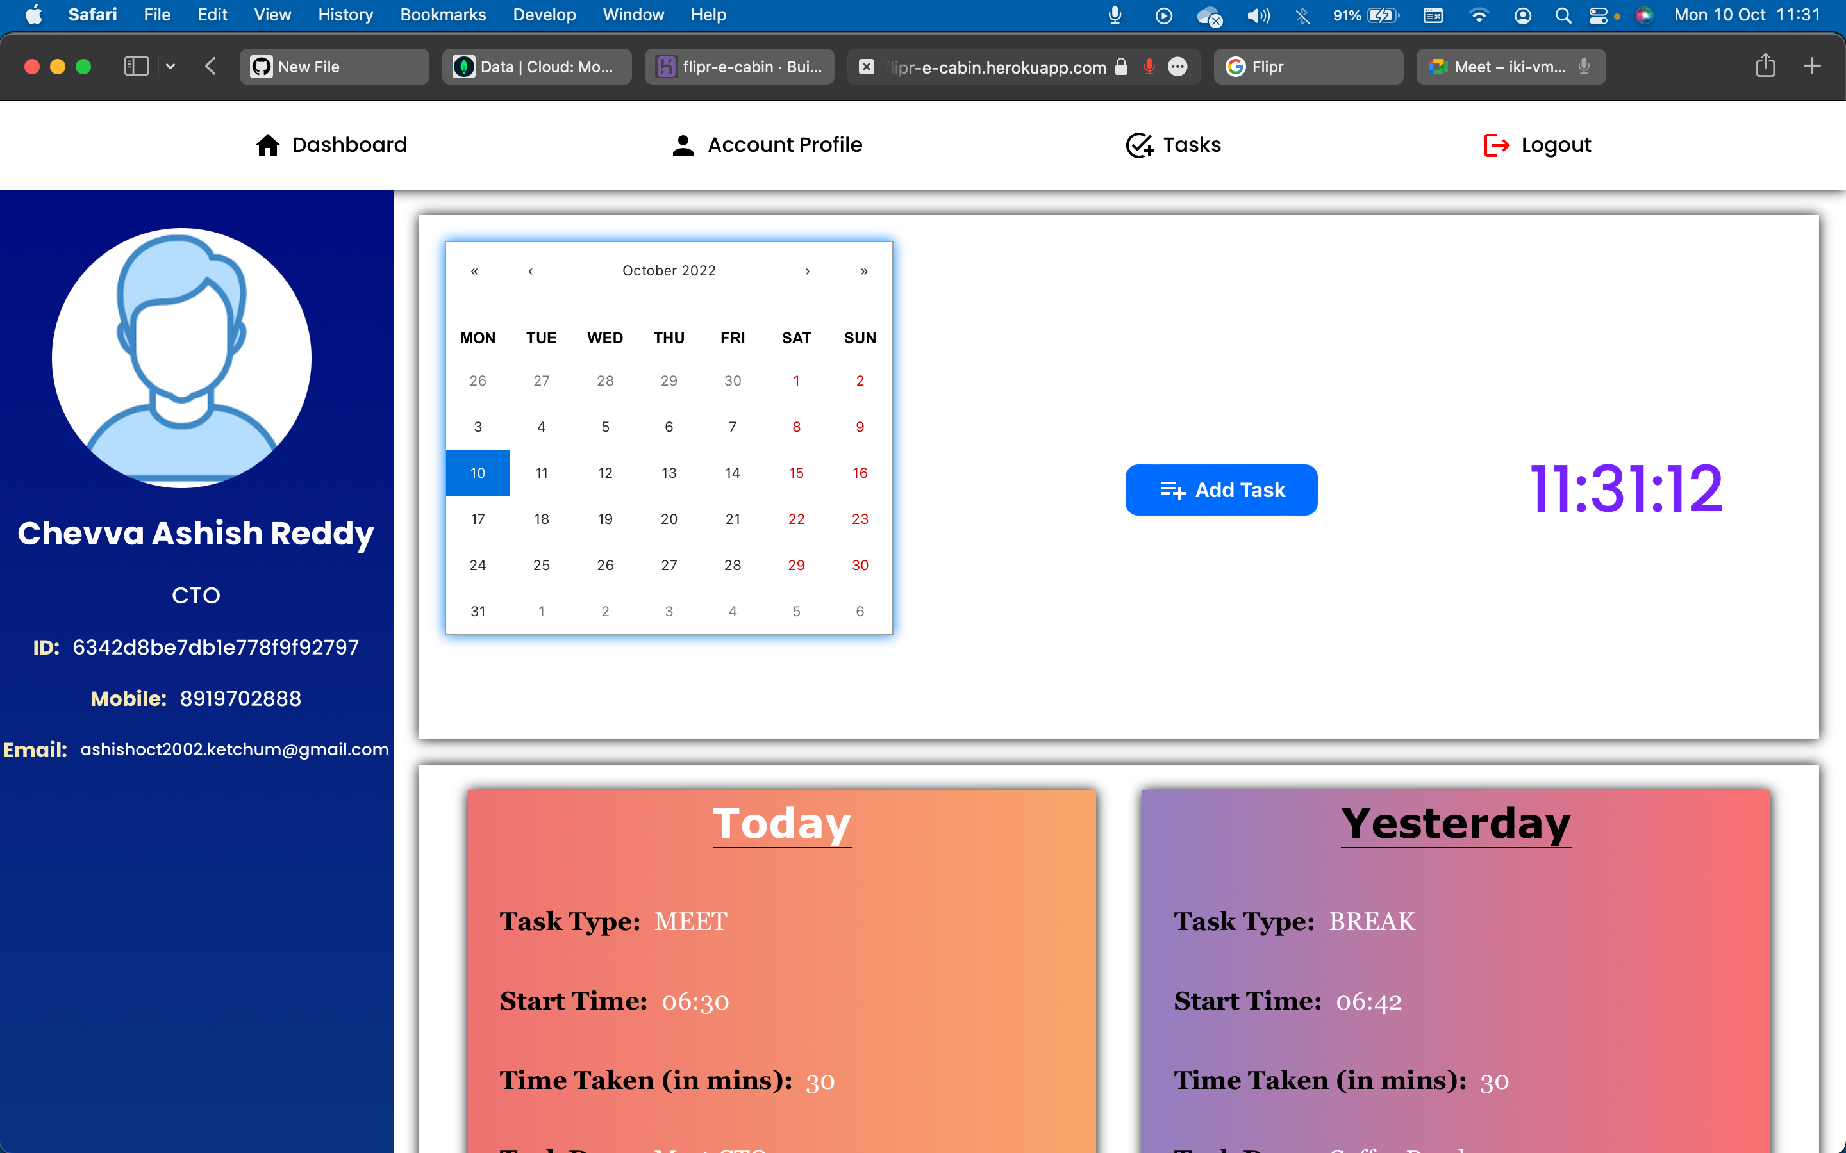Open macOS Control Center icon
The width and height of the screenshot is (1846, 1153).
pyautogui.click(x=1597, y=15)
